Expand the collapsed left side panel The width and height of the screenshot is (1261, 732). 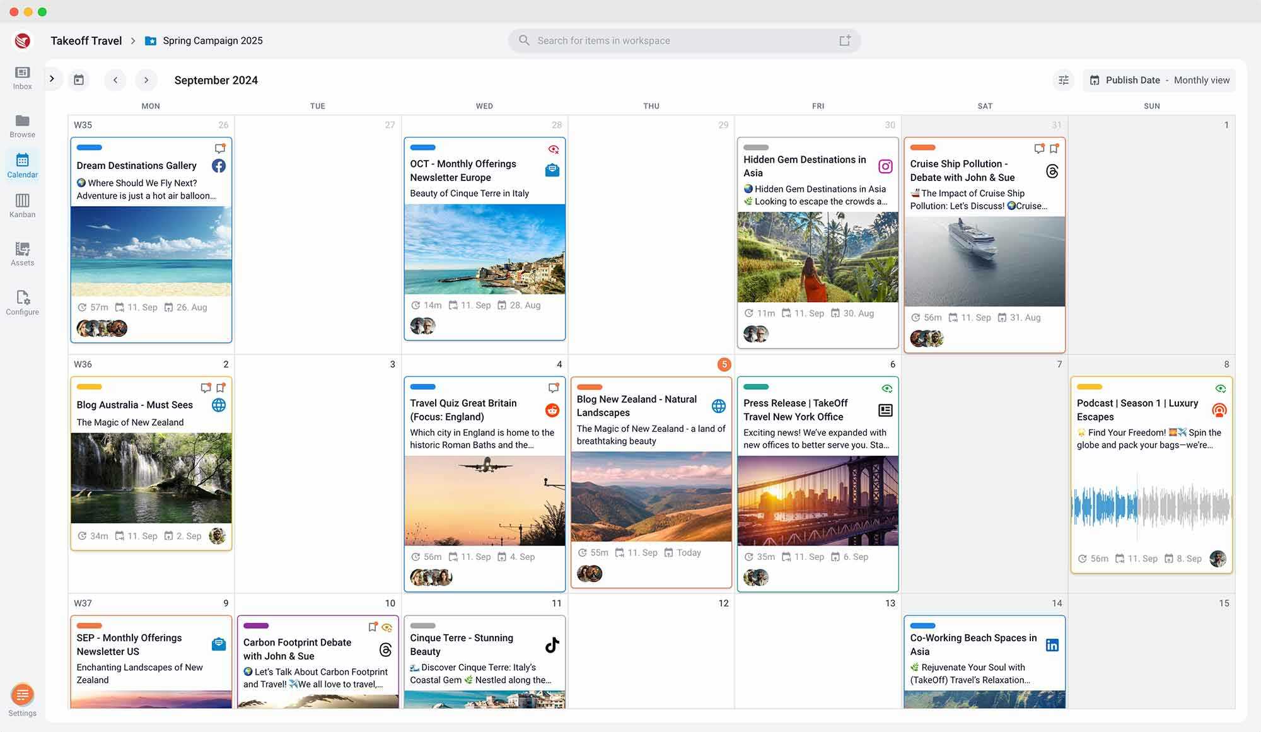[x=52, y=79]
